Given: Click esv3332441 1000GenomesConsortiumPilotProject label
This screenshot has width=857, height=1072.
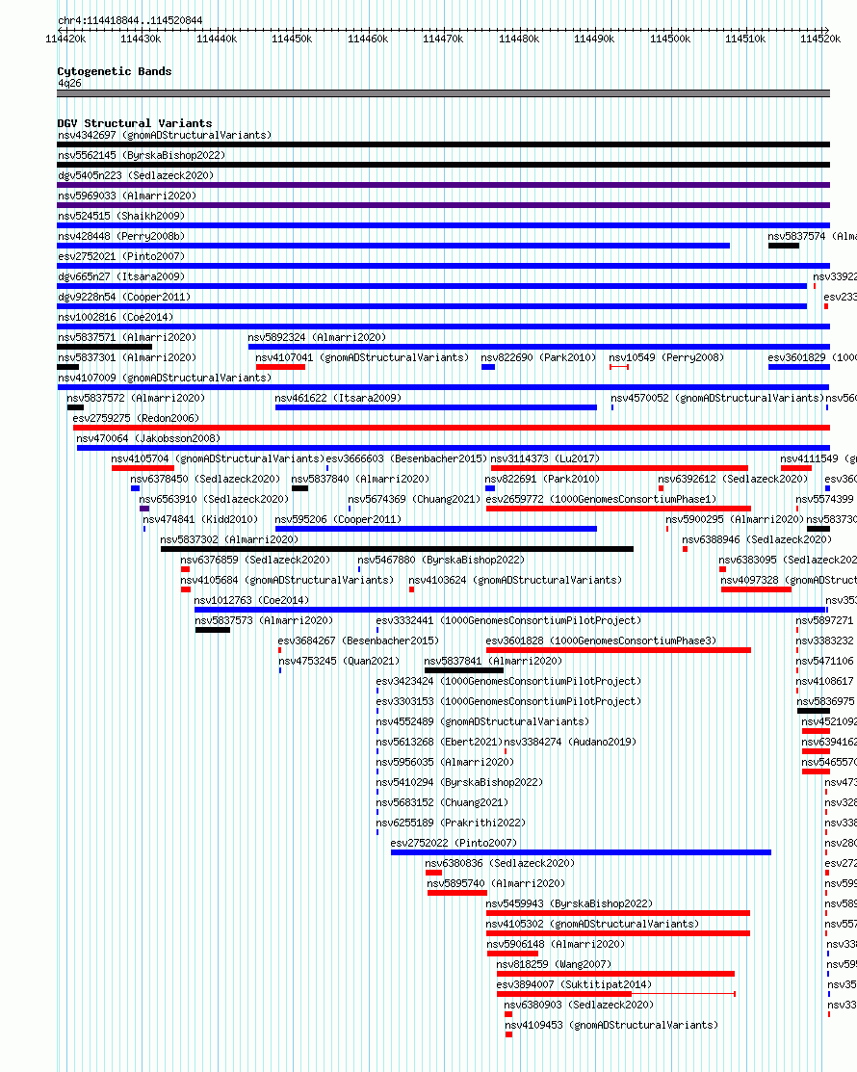Looking at the screenshot, I should (x=509, y=621).
